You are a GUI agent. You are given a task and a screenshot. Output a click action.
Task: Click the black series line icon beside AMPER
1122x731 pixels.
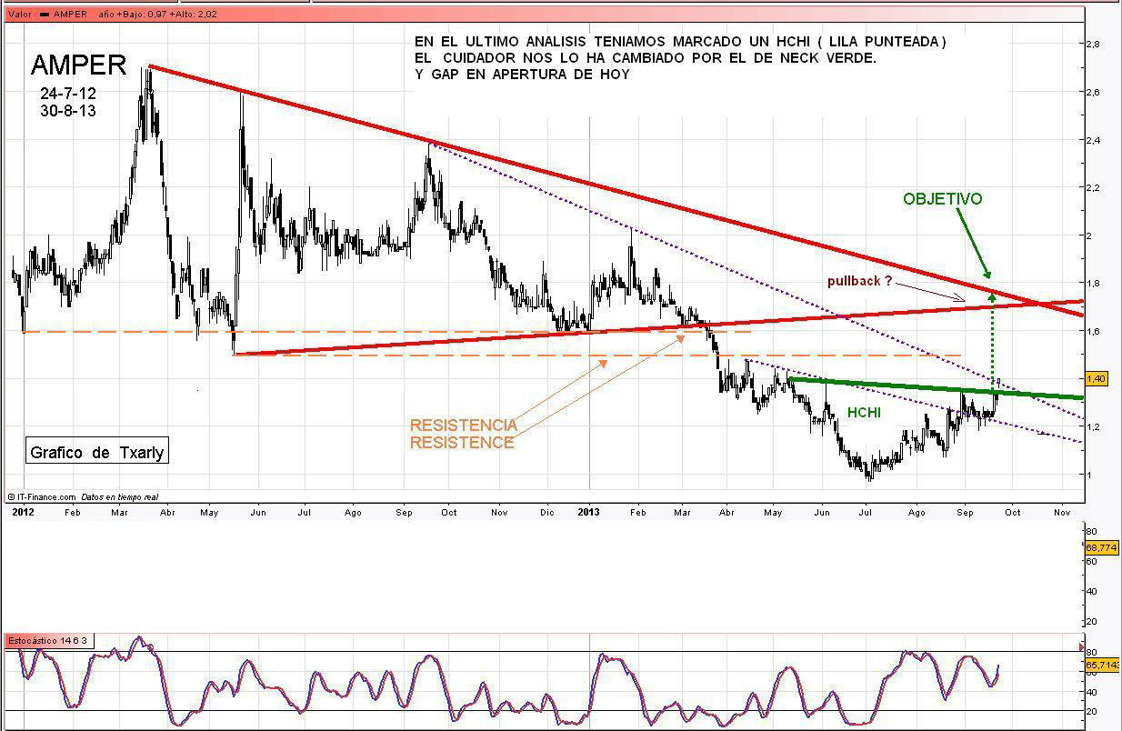click(x=45, y=15)
